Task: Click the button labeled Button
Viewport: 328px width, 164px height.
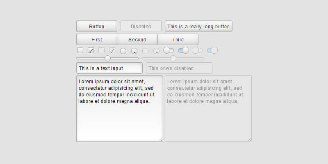Action: click(97, 26)
